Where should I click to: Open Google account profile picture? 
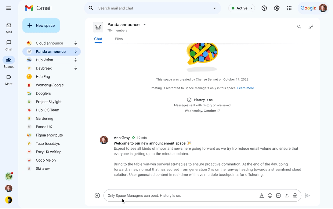[323, 8]
